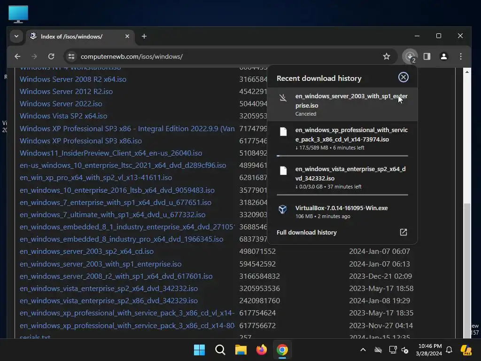Image resolution: width=481 pixels, height=361 pixels.
Task: Open Windows11_InsiderPreview_Client_x64_en-us_26040.iso
Action: click(x=111, y=153)
